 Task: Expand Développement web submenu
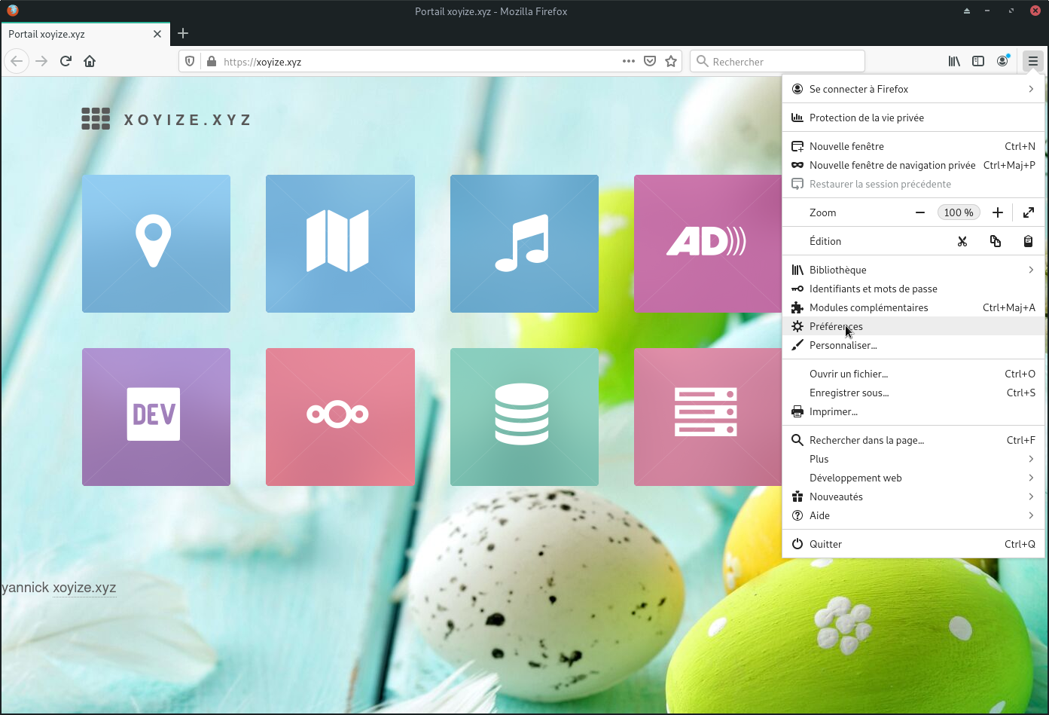click(1031, 478)
